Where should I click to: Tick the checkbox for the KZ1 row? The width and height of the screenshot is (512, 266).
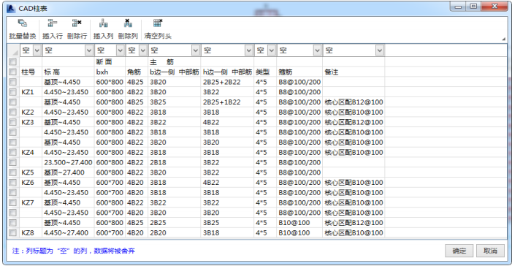click(12, 92)
